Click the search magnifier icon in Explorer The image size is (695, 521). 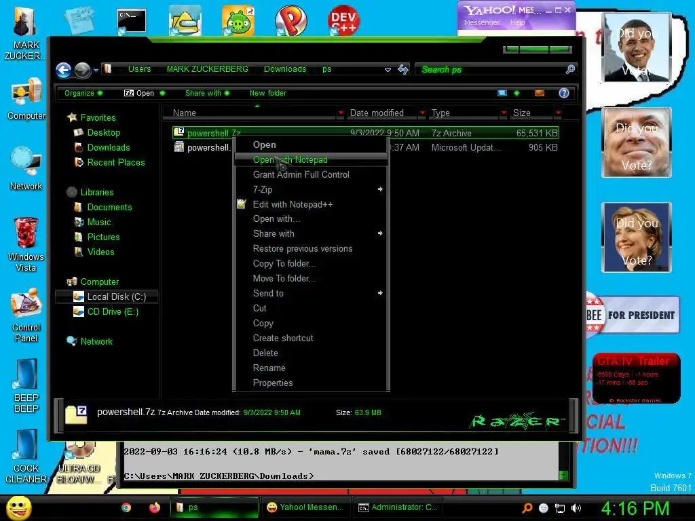point(570,69)
